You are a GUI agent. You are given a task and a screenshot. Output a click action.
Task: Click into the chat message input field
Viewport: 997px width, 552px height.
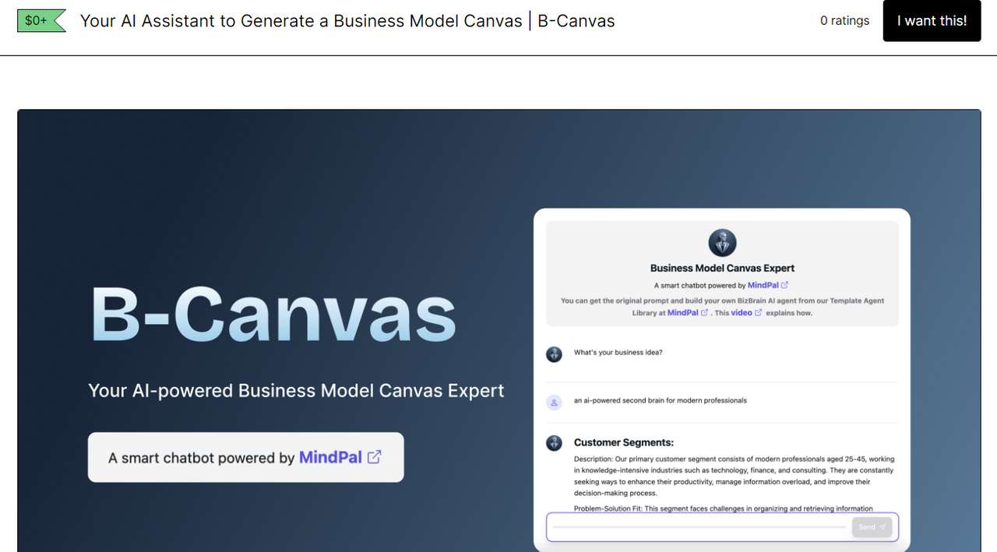[x=699, y=527]
